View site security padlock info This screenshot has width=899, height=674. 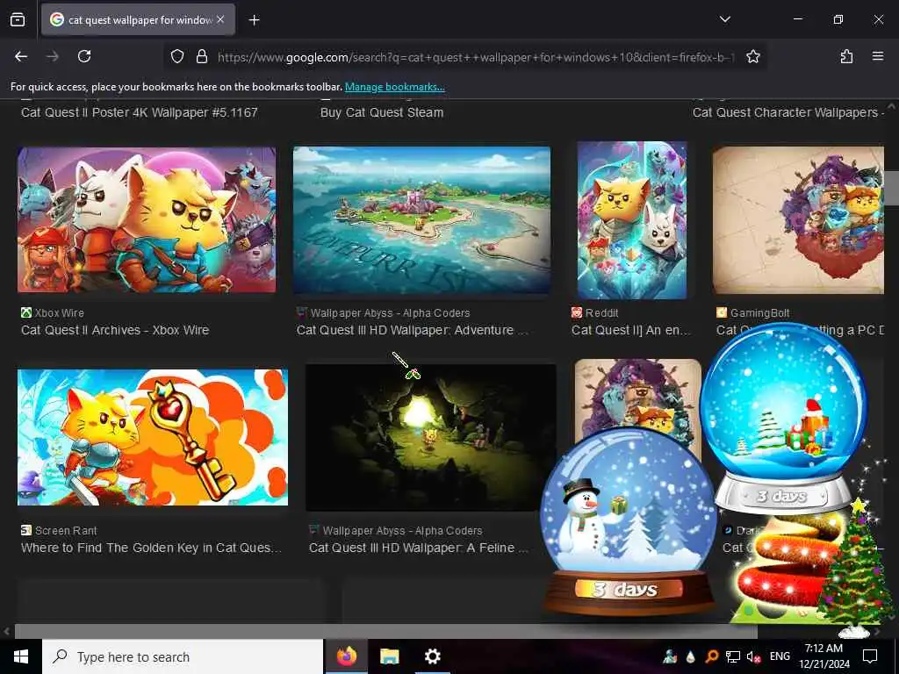click(201, 56)
